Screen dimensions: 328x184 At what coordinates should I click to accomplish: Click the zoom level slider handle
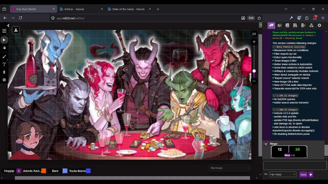254,71
